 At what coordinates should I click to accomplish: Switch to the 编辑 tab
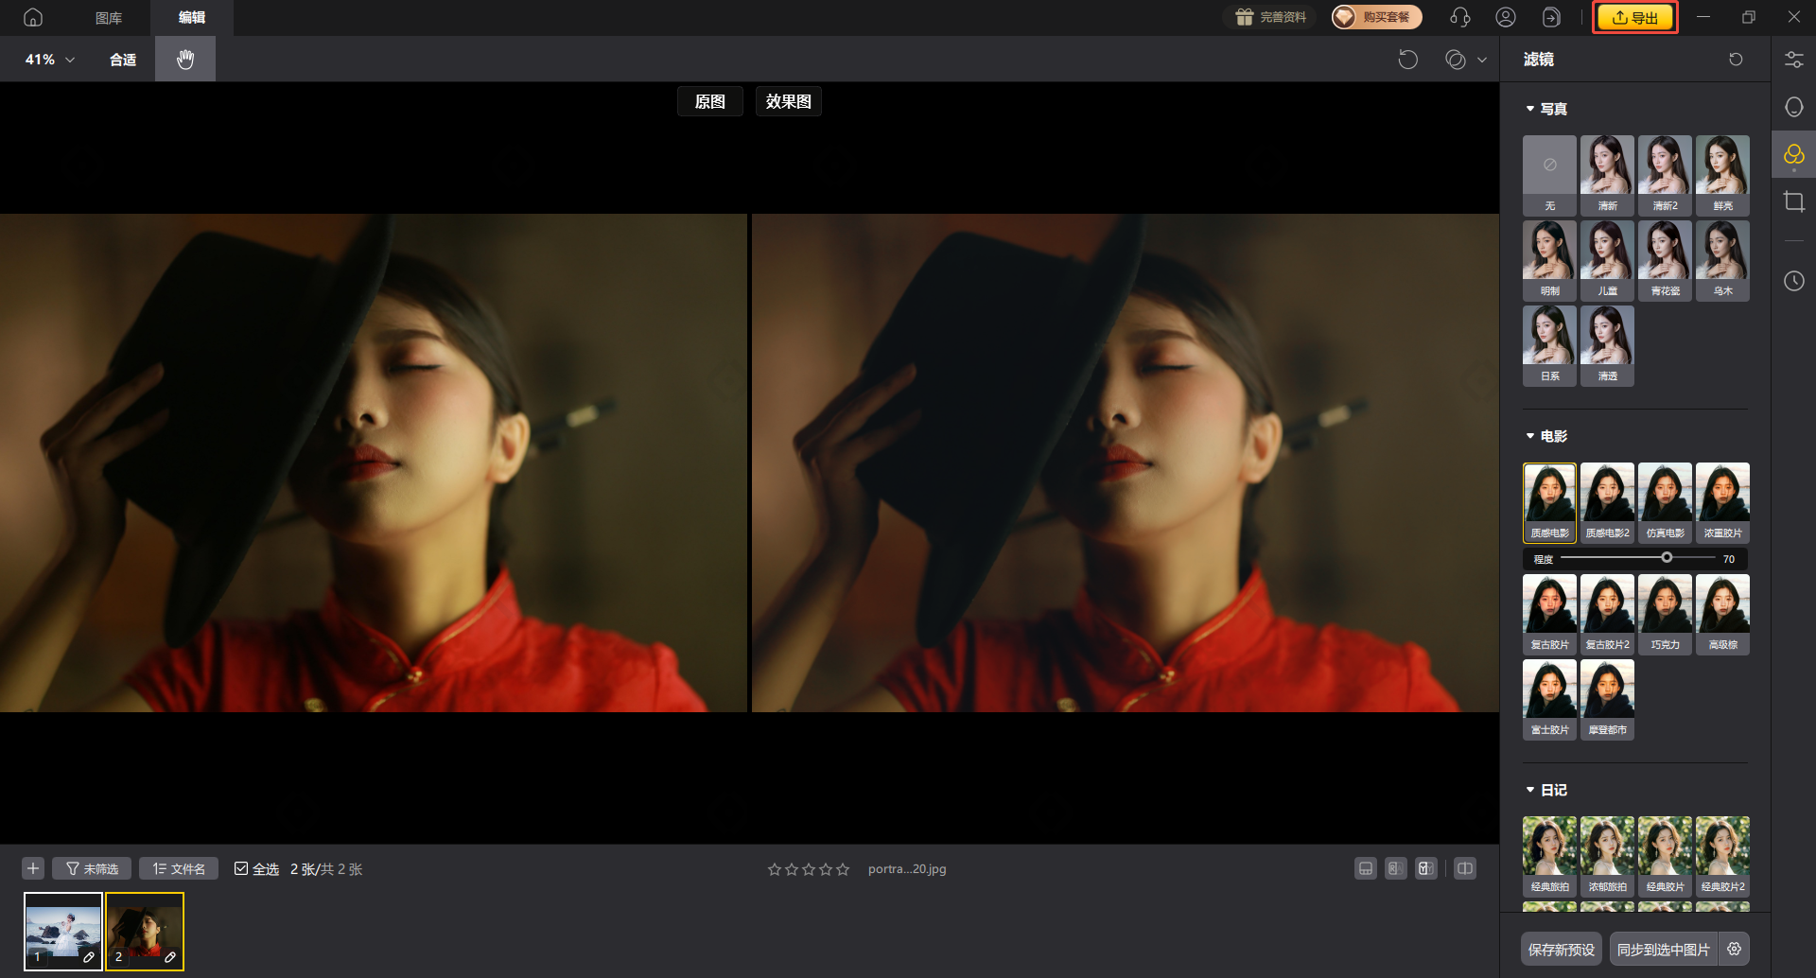[192, 17]
